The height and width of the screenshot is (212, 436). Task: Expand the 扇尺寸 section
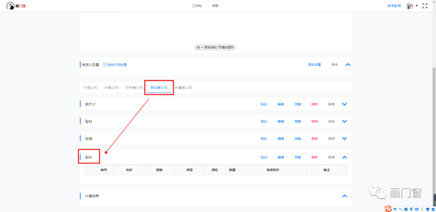point(344,104)
